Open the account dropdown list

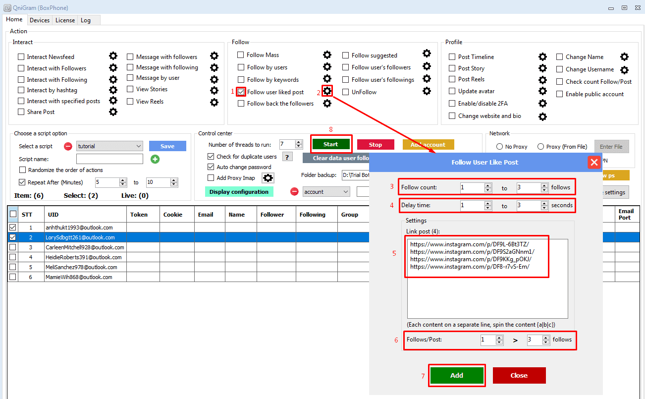pos(345,192)
